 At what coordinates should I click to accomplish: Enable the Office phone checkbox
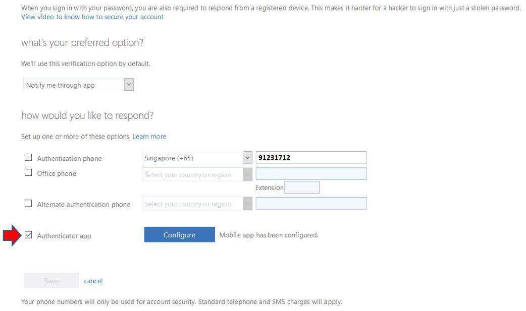pyautogui.click(x=28, y=172)
